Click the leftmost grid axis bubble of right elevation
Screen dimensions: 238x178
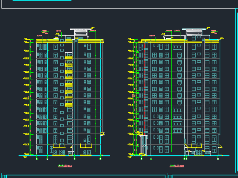tap(141, 159)
